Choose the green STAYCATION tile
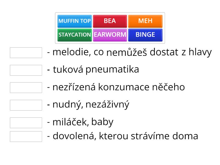This screenshot has width=220, height=165. pos(74,35)
